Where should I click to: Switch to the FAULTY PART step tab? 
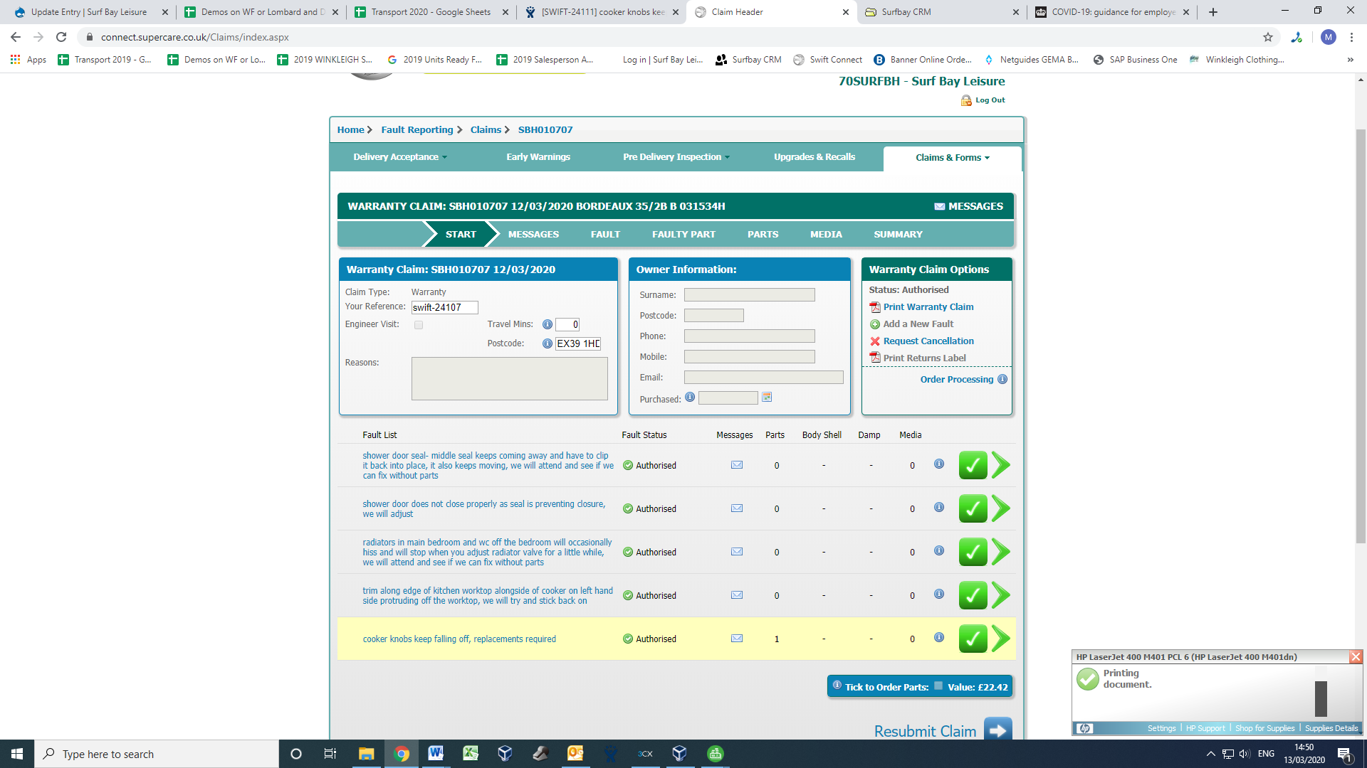pos(683,234)
